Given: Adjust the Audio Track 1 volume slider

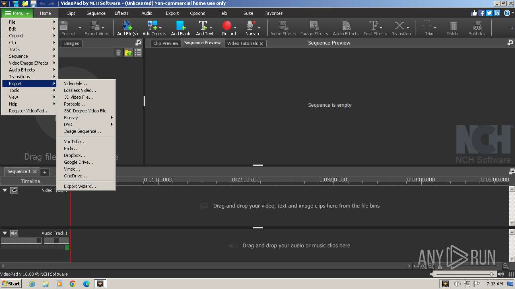Looking at the screenshot, I should (21, 240).
